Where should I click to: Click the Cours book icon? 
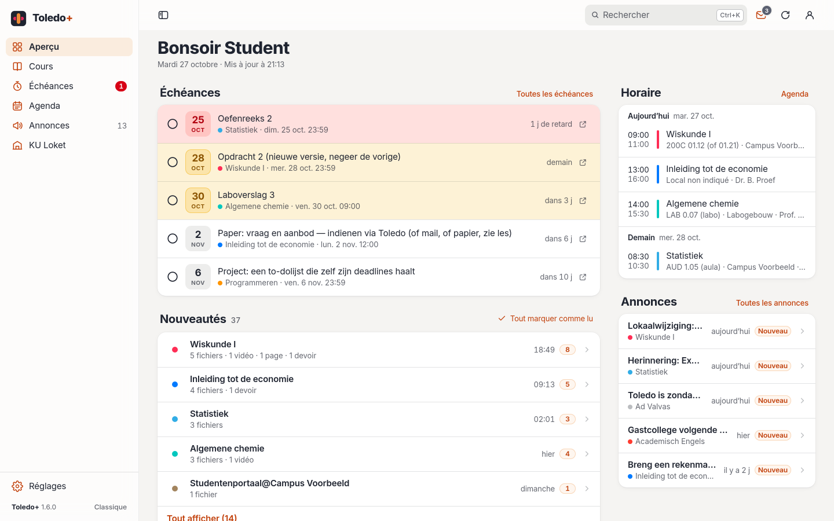point(17,67)
